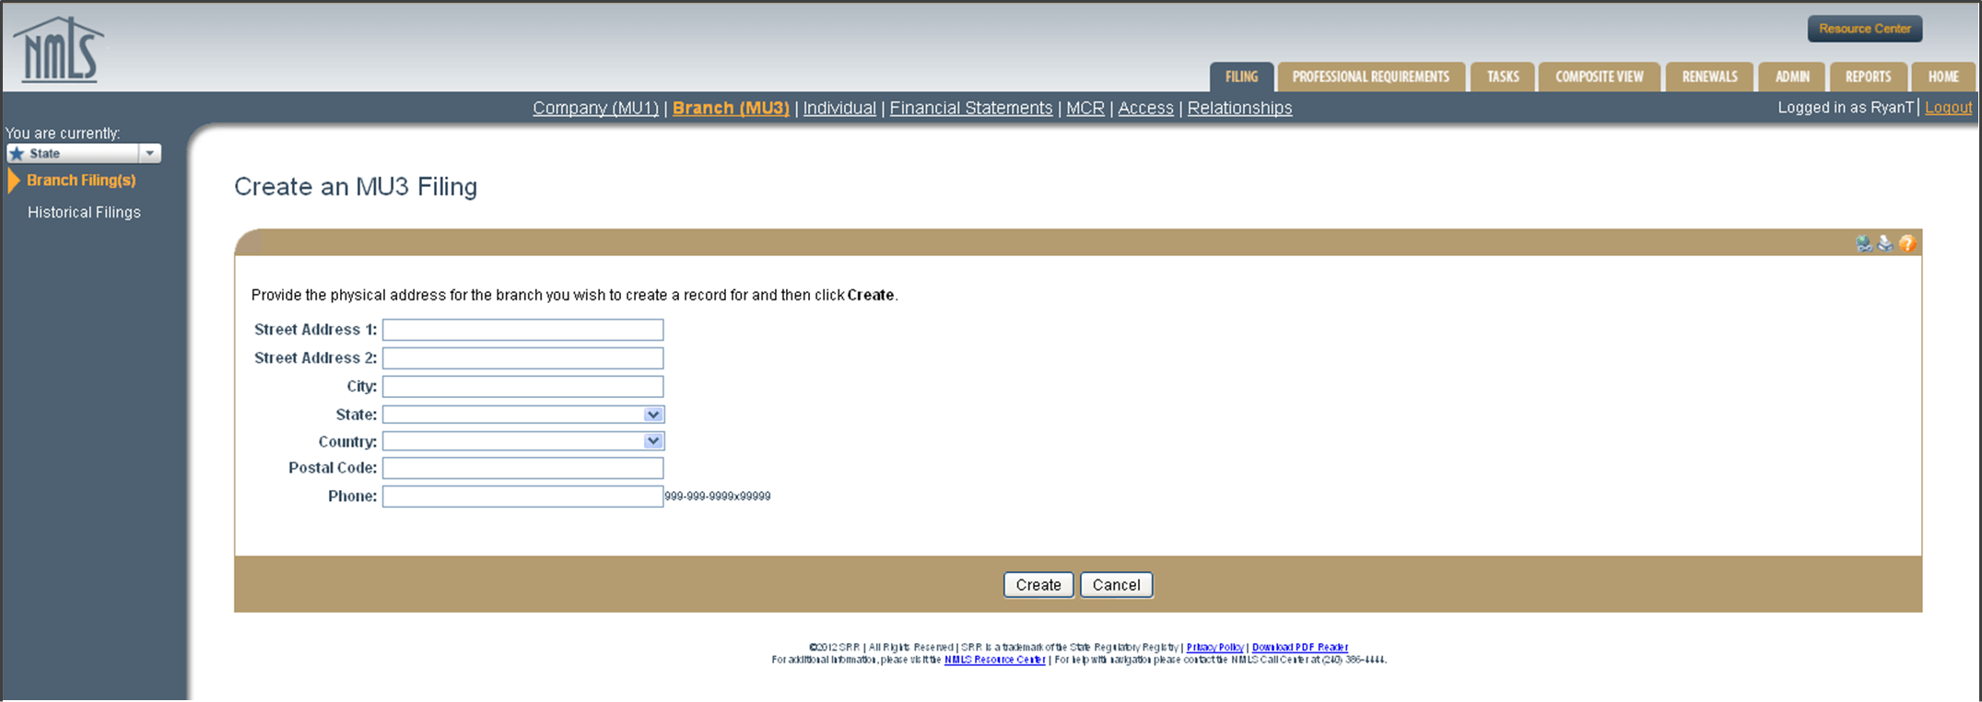1982x702 pixels.
Task: Click into the Street Address 2 field
Action: click(522, 358)
